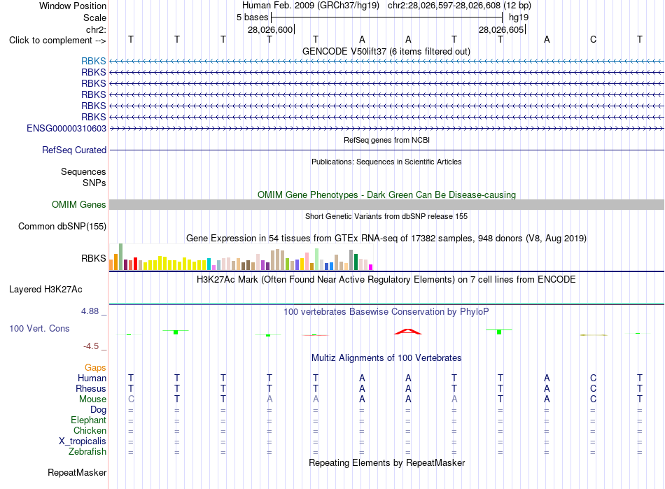Image resolution: width=665 pixels, height=489 pixels.
Task: Click the "5 bases" scale bar label
Action: pyautogui.click(x=252, y=17)
